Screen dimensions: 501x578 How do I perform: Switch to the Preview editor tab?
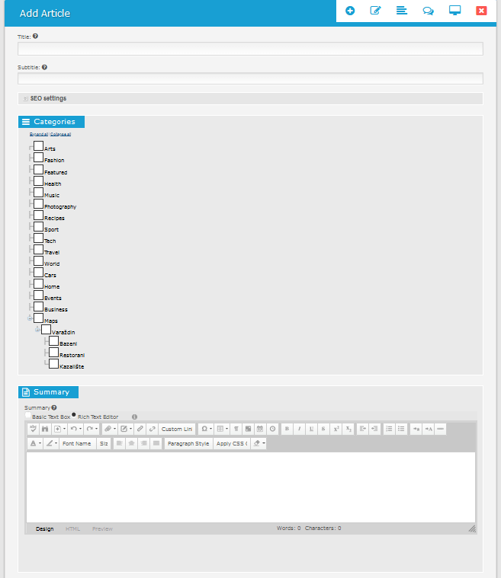tap(102, 529)
